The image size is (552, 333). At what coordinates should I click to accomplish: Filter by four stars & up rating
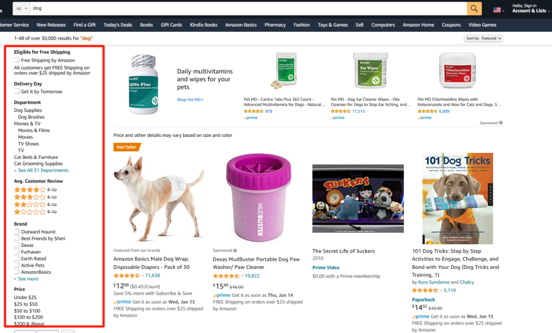[x=35, y=189]
